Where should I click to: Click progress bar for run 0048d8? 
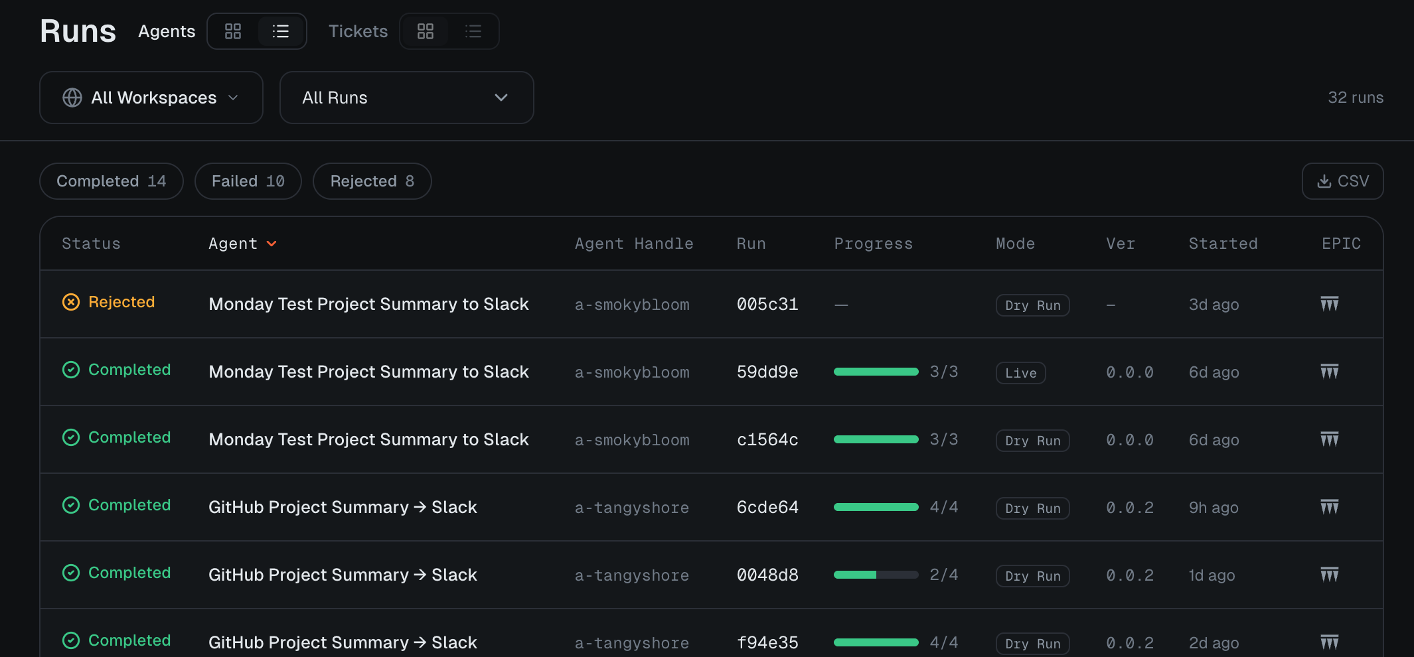876,575
